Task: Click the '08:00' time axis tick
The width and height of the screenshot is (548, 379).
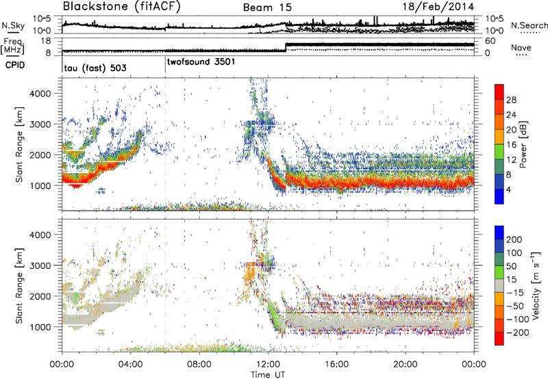Action: pos(199,365)
